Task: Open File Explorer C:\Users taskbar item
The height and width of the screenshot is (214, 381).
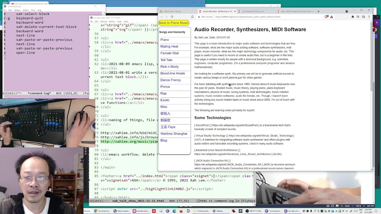Action: pyautogui.click(x=201, y=211)
